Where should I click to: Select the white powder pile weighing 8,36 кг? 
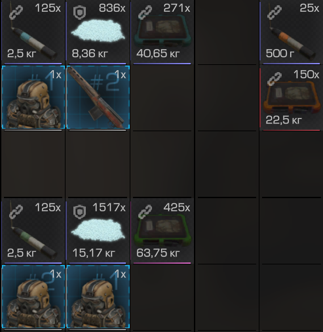[x=98, y=31]
